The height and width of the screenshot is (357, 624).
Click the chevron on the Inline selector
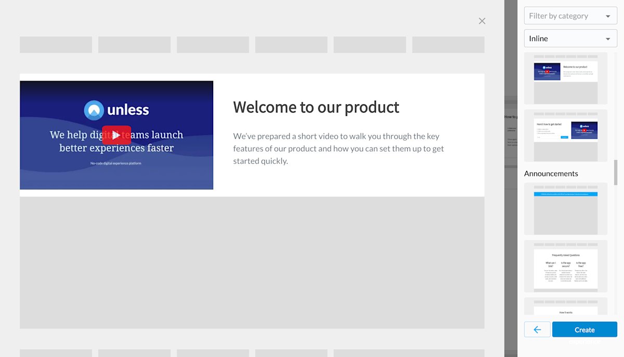click(x=607, y=38)
